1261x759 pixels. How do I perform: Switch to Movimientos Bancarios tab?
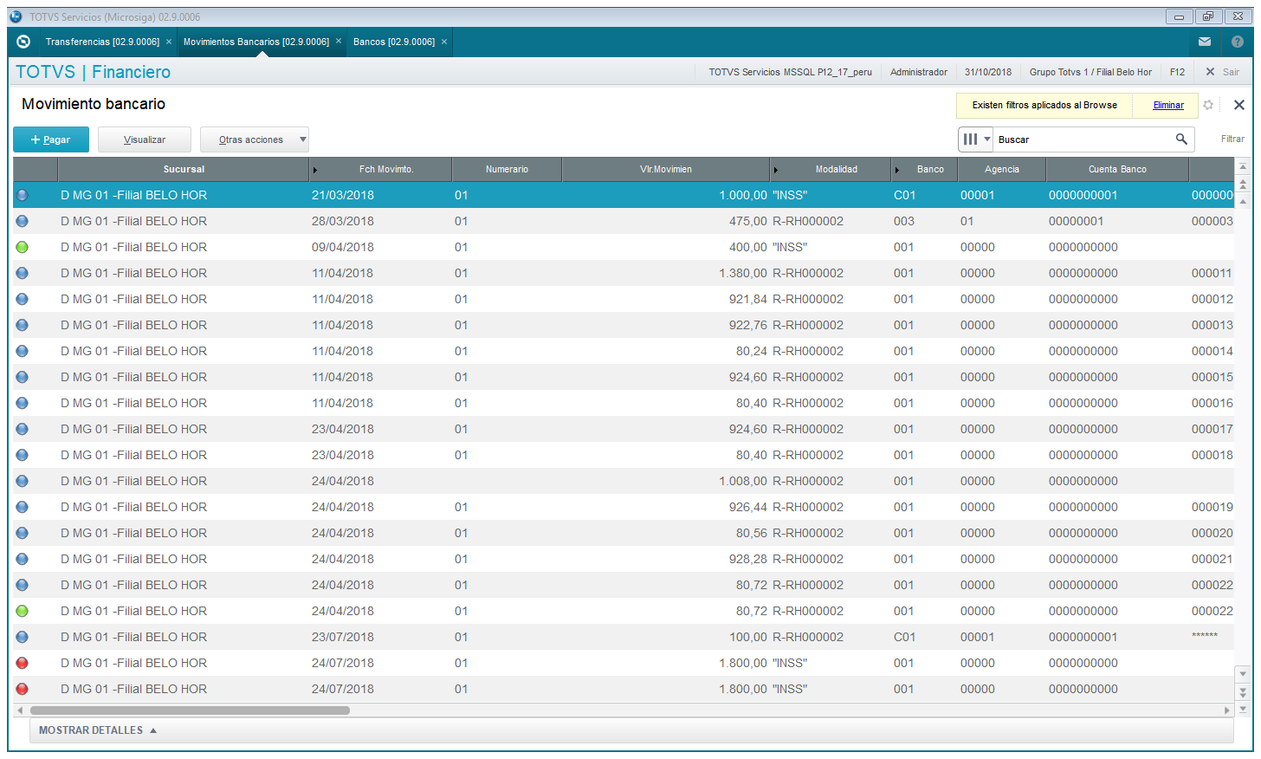(x=256, y=42)
